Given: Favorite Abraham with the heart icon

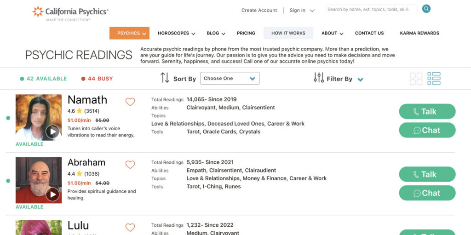Looking at the screenshot, I should pos(130,165).
